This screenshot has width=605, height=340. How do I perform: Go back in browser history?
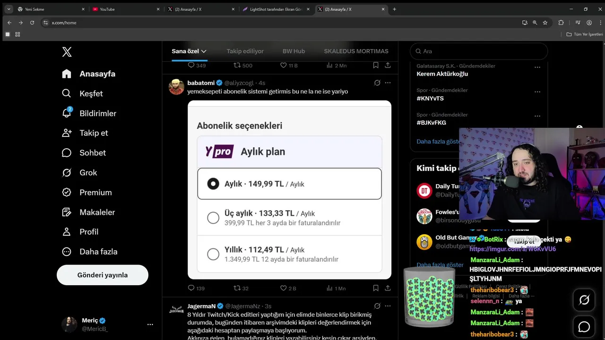[9, 23]
